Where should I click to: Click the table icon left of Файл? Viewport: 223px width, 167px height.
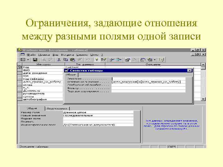point(23,55)
